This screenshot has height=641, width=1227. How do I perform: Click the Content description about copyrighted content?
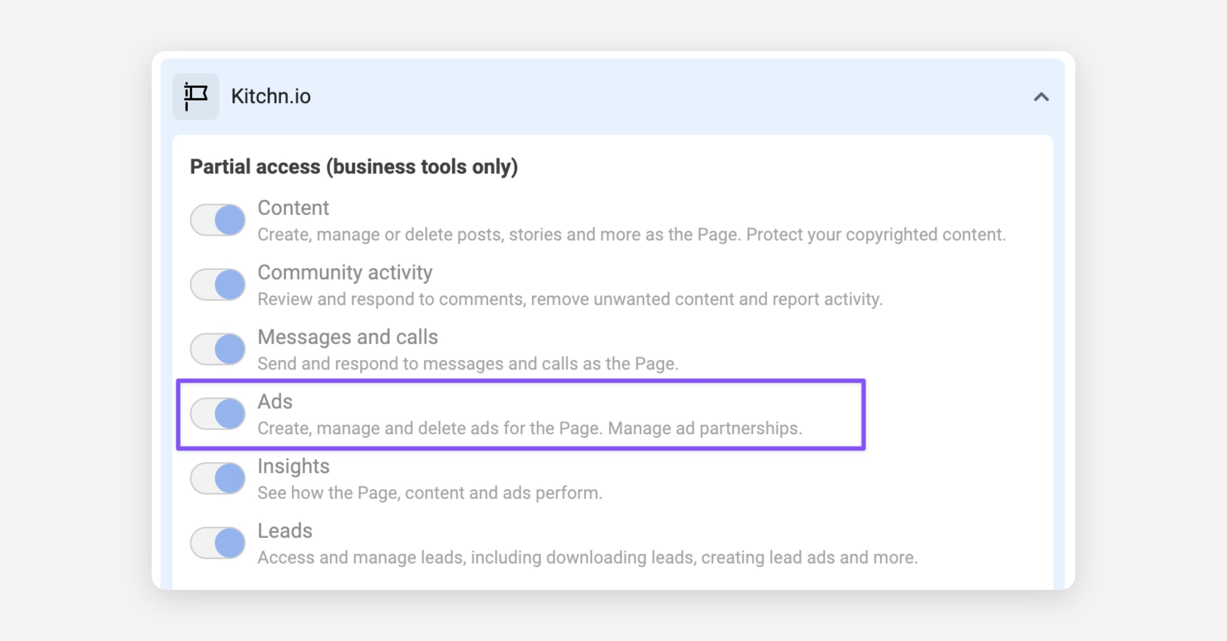click(631, 235)
